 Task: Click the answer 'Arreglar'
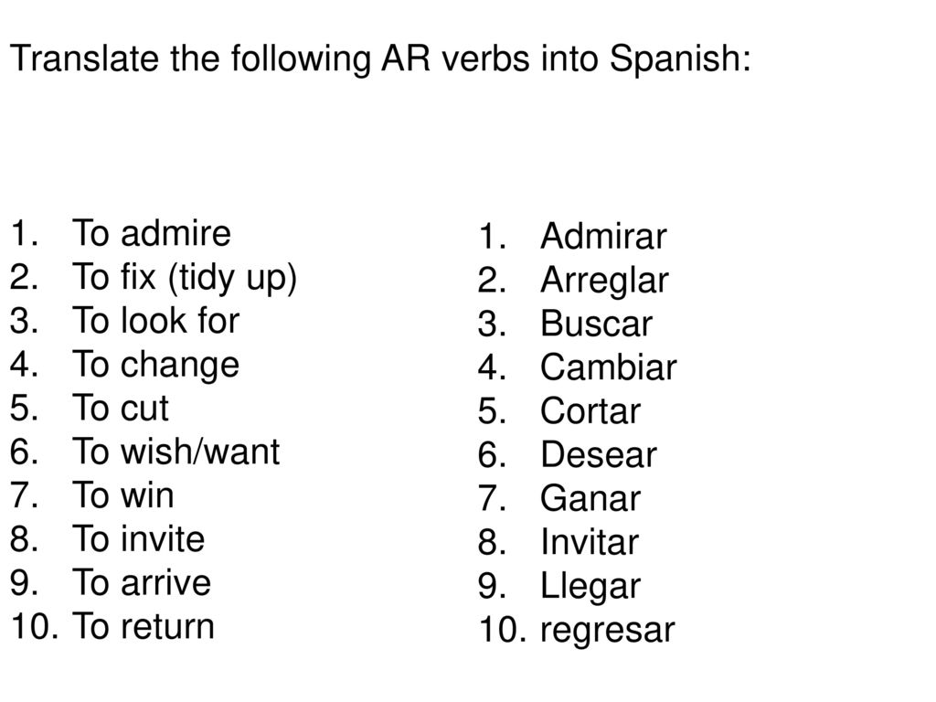604,282
